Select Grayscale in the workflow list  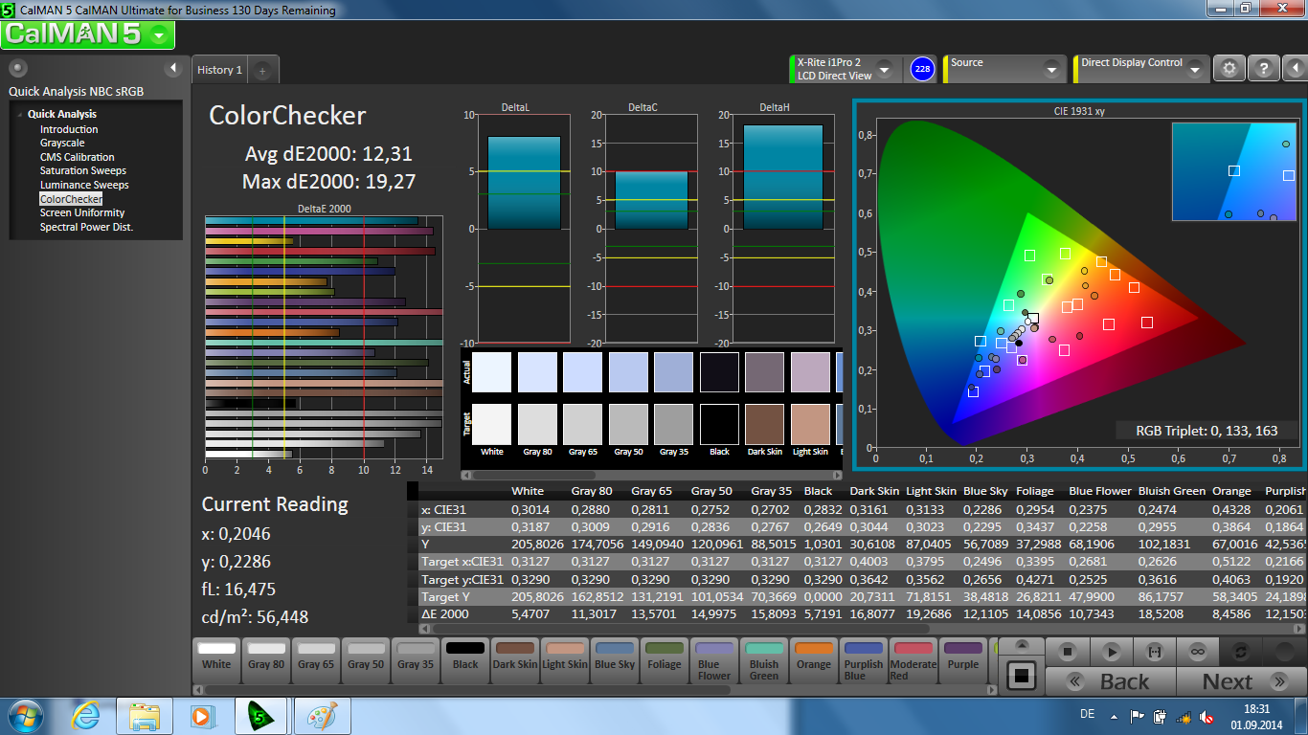point(62,144)
